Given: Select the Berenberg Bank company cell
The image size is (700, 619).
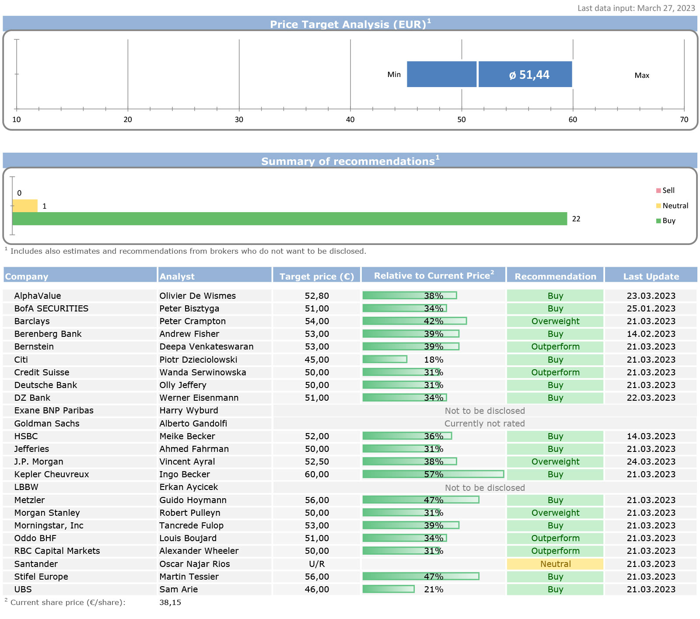Looking at the screenshot, I should [80, 334].
